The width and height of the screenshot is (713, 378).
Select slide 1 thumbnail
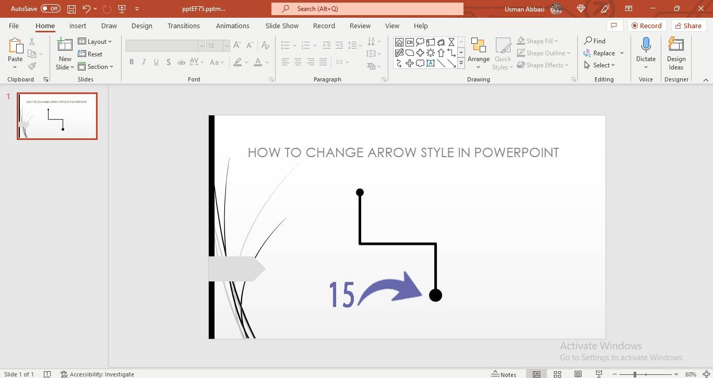click(x=57, y=116)
